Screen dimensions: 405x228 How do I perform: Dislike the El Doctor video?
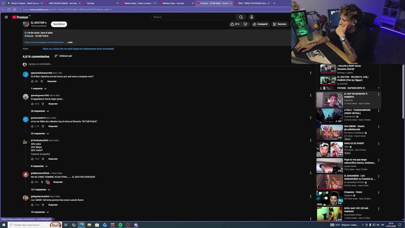click(245, 24)
